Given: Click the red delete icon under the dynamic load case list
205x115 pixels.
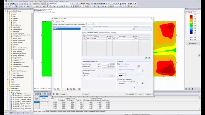Looking at the screenshot, I should 79,89.
